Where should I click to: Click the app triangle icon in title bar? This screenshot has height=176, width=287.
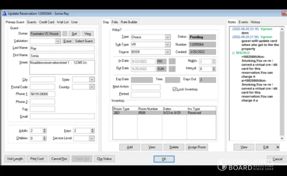click(x=4, y=13)
